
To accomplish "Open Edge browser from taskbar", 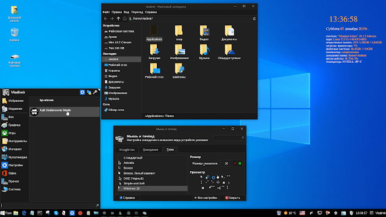I will click(x=24, y=213).
